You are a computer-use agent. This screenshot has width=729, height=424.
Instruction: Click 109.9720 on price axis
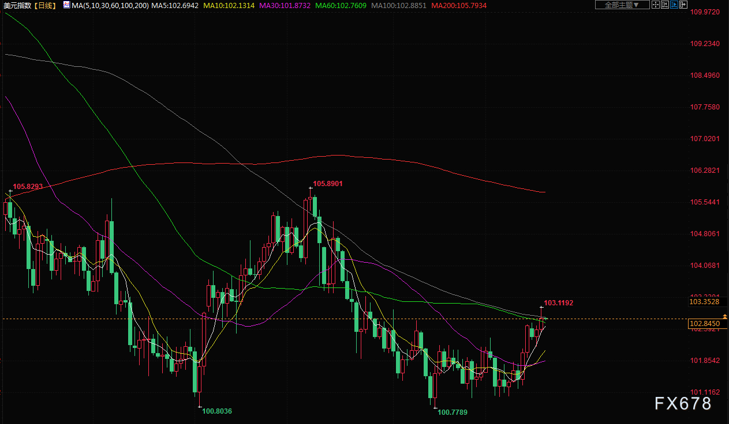point(705,12)
